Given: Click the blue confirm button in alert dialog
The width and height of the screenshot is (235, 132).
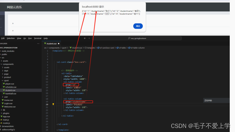Looking at the screenshot, I should (x=138, y=26).
